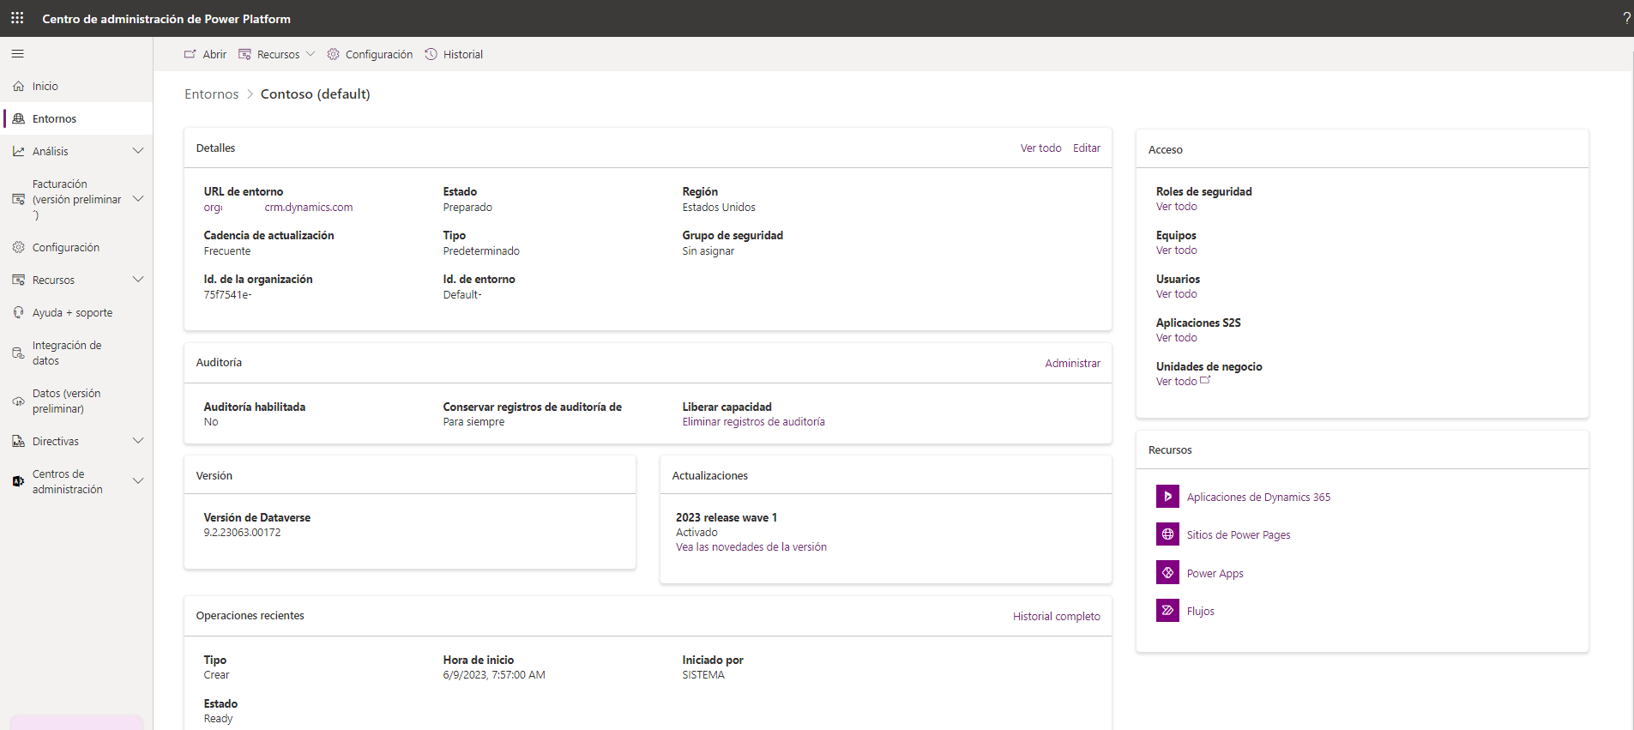Open Historial completo link
The width and height of the screenshot is (1634, 730).
point(1056,616)
